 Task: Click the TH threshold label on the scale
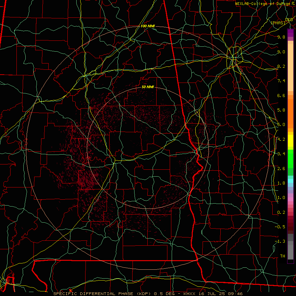click(x=283, y=256)
